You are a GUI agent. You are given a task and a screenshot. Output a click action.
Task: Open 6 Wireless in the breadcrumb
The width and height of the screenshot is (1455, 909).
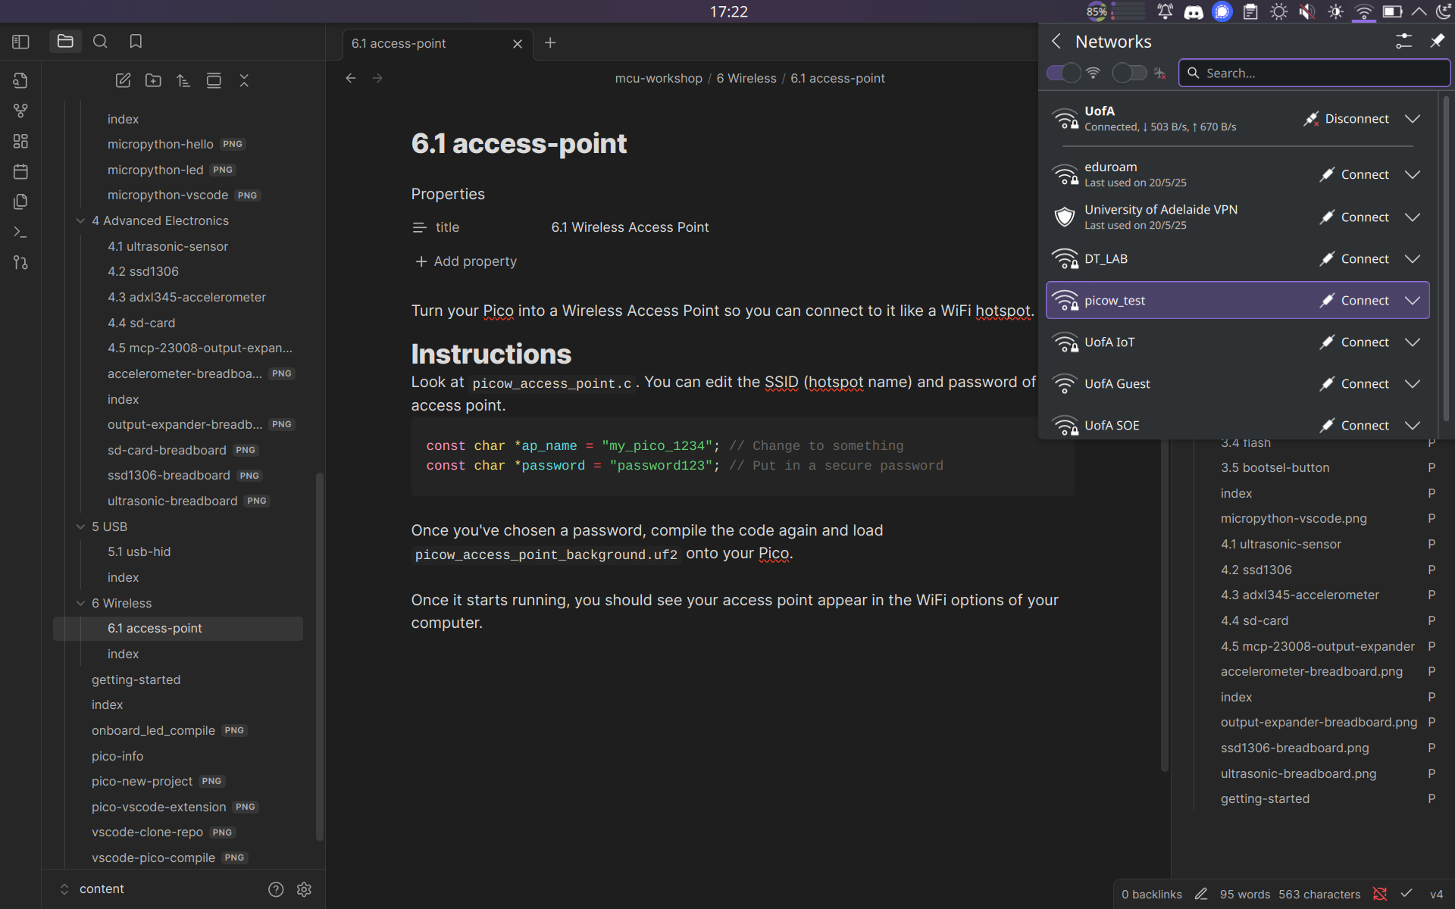click(746, 78)
